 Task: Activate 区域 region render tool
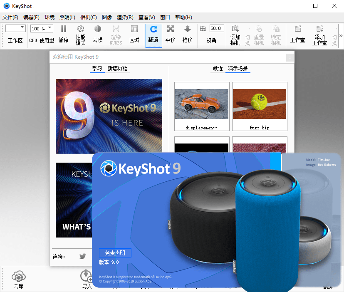click(134, 35)
